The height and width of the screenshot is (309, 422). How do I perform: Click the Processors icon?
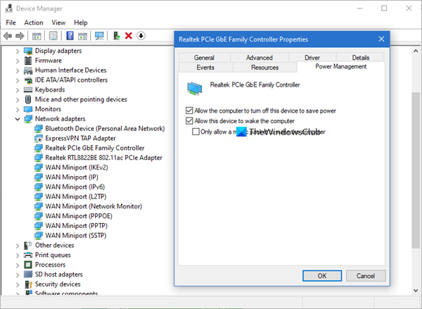coord(28,265)
